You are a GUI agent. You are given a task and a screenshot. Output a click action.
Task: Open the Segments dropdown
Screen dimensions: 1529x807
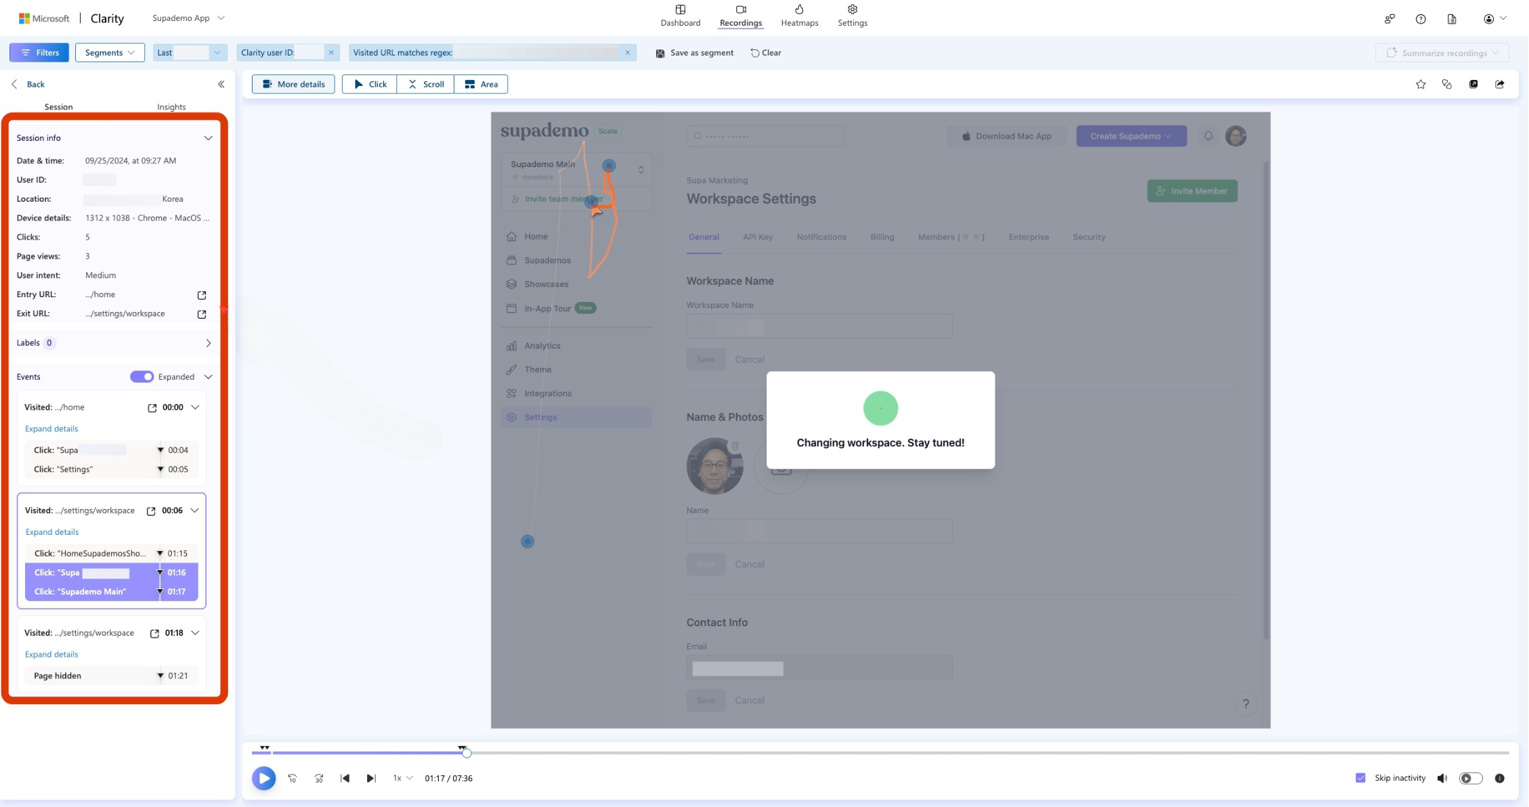(x=110, y=52)
